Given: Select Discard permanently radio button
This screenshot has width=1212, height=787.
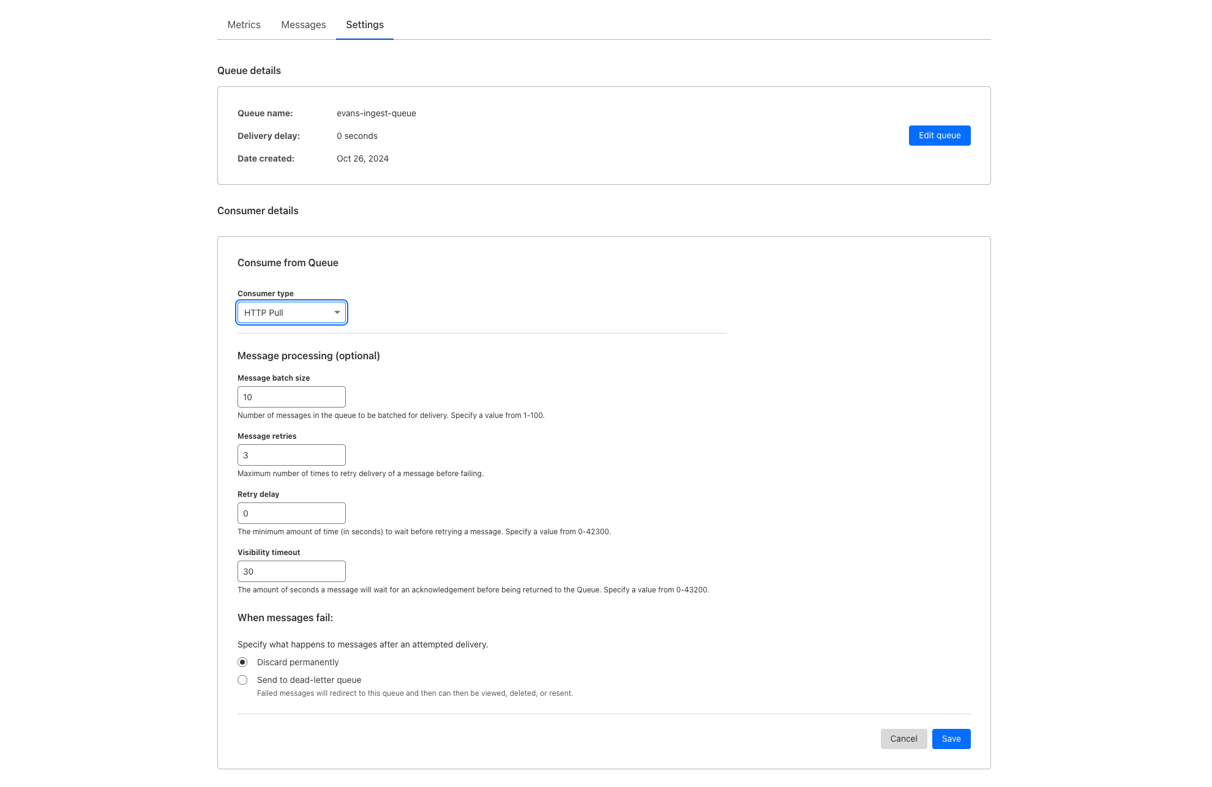Looking at the screenshot, I should [x=242, y=662].
